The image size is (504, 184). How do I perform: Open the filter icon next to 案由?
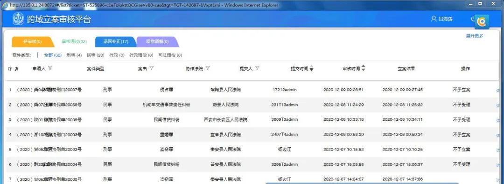(151, 68)
